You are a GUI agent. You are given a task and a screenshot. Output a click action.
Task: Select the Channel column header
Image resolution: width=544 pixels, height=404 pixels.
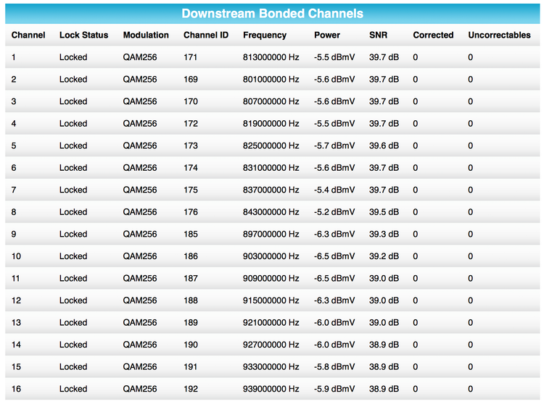pos(28,35)
